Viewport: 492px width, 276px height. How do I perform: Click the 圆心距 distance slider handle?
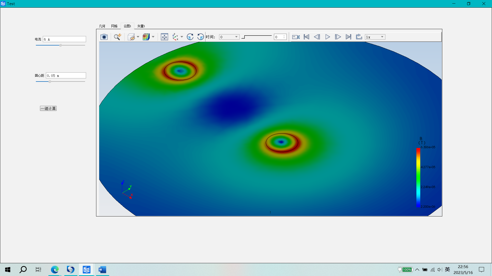tap(50, 82)
